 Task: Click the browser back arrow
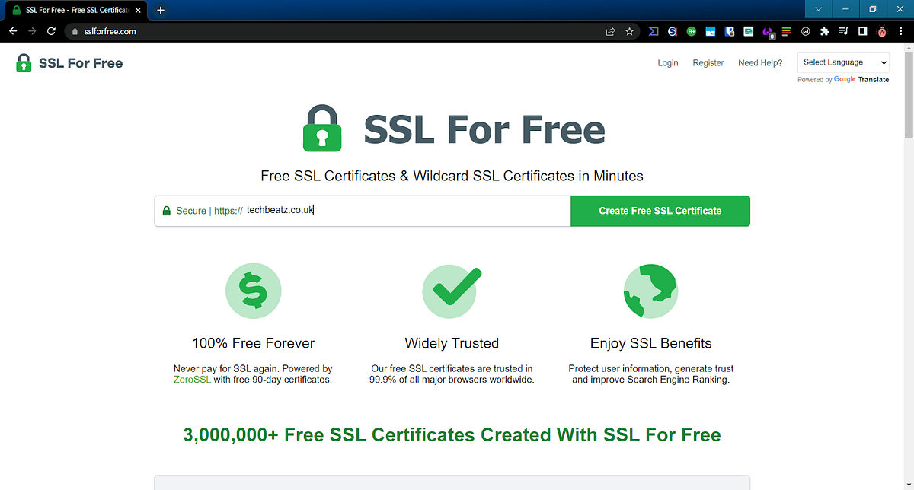[12, 31]
